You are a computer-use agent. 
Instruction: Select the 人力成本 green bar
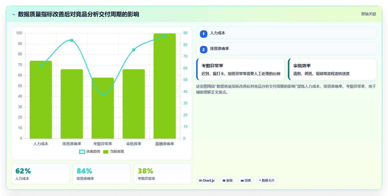pos(41,100)
